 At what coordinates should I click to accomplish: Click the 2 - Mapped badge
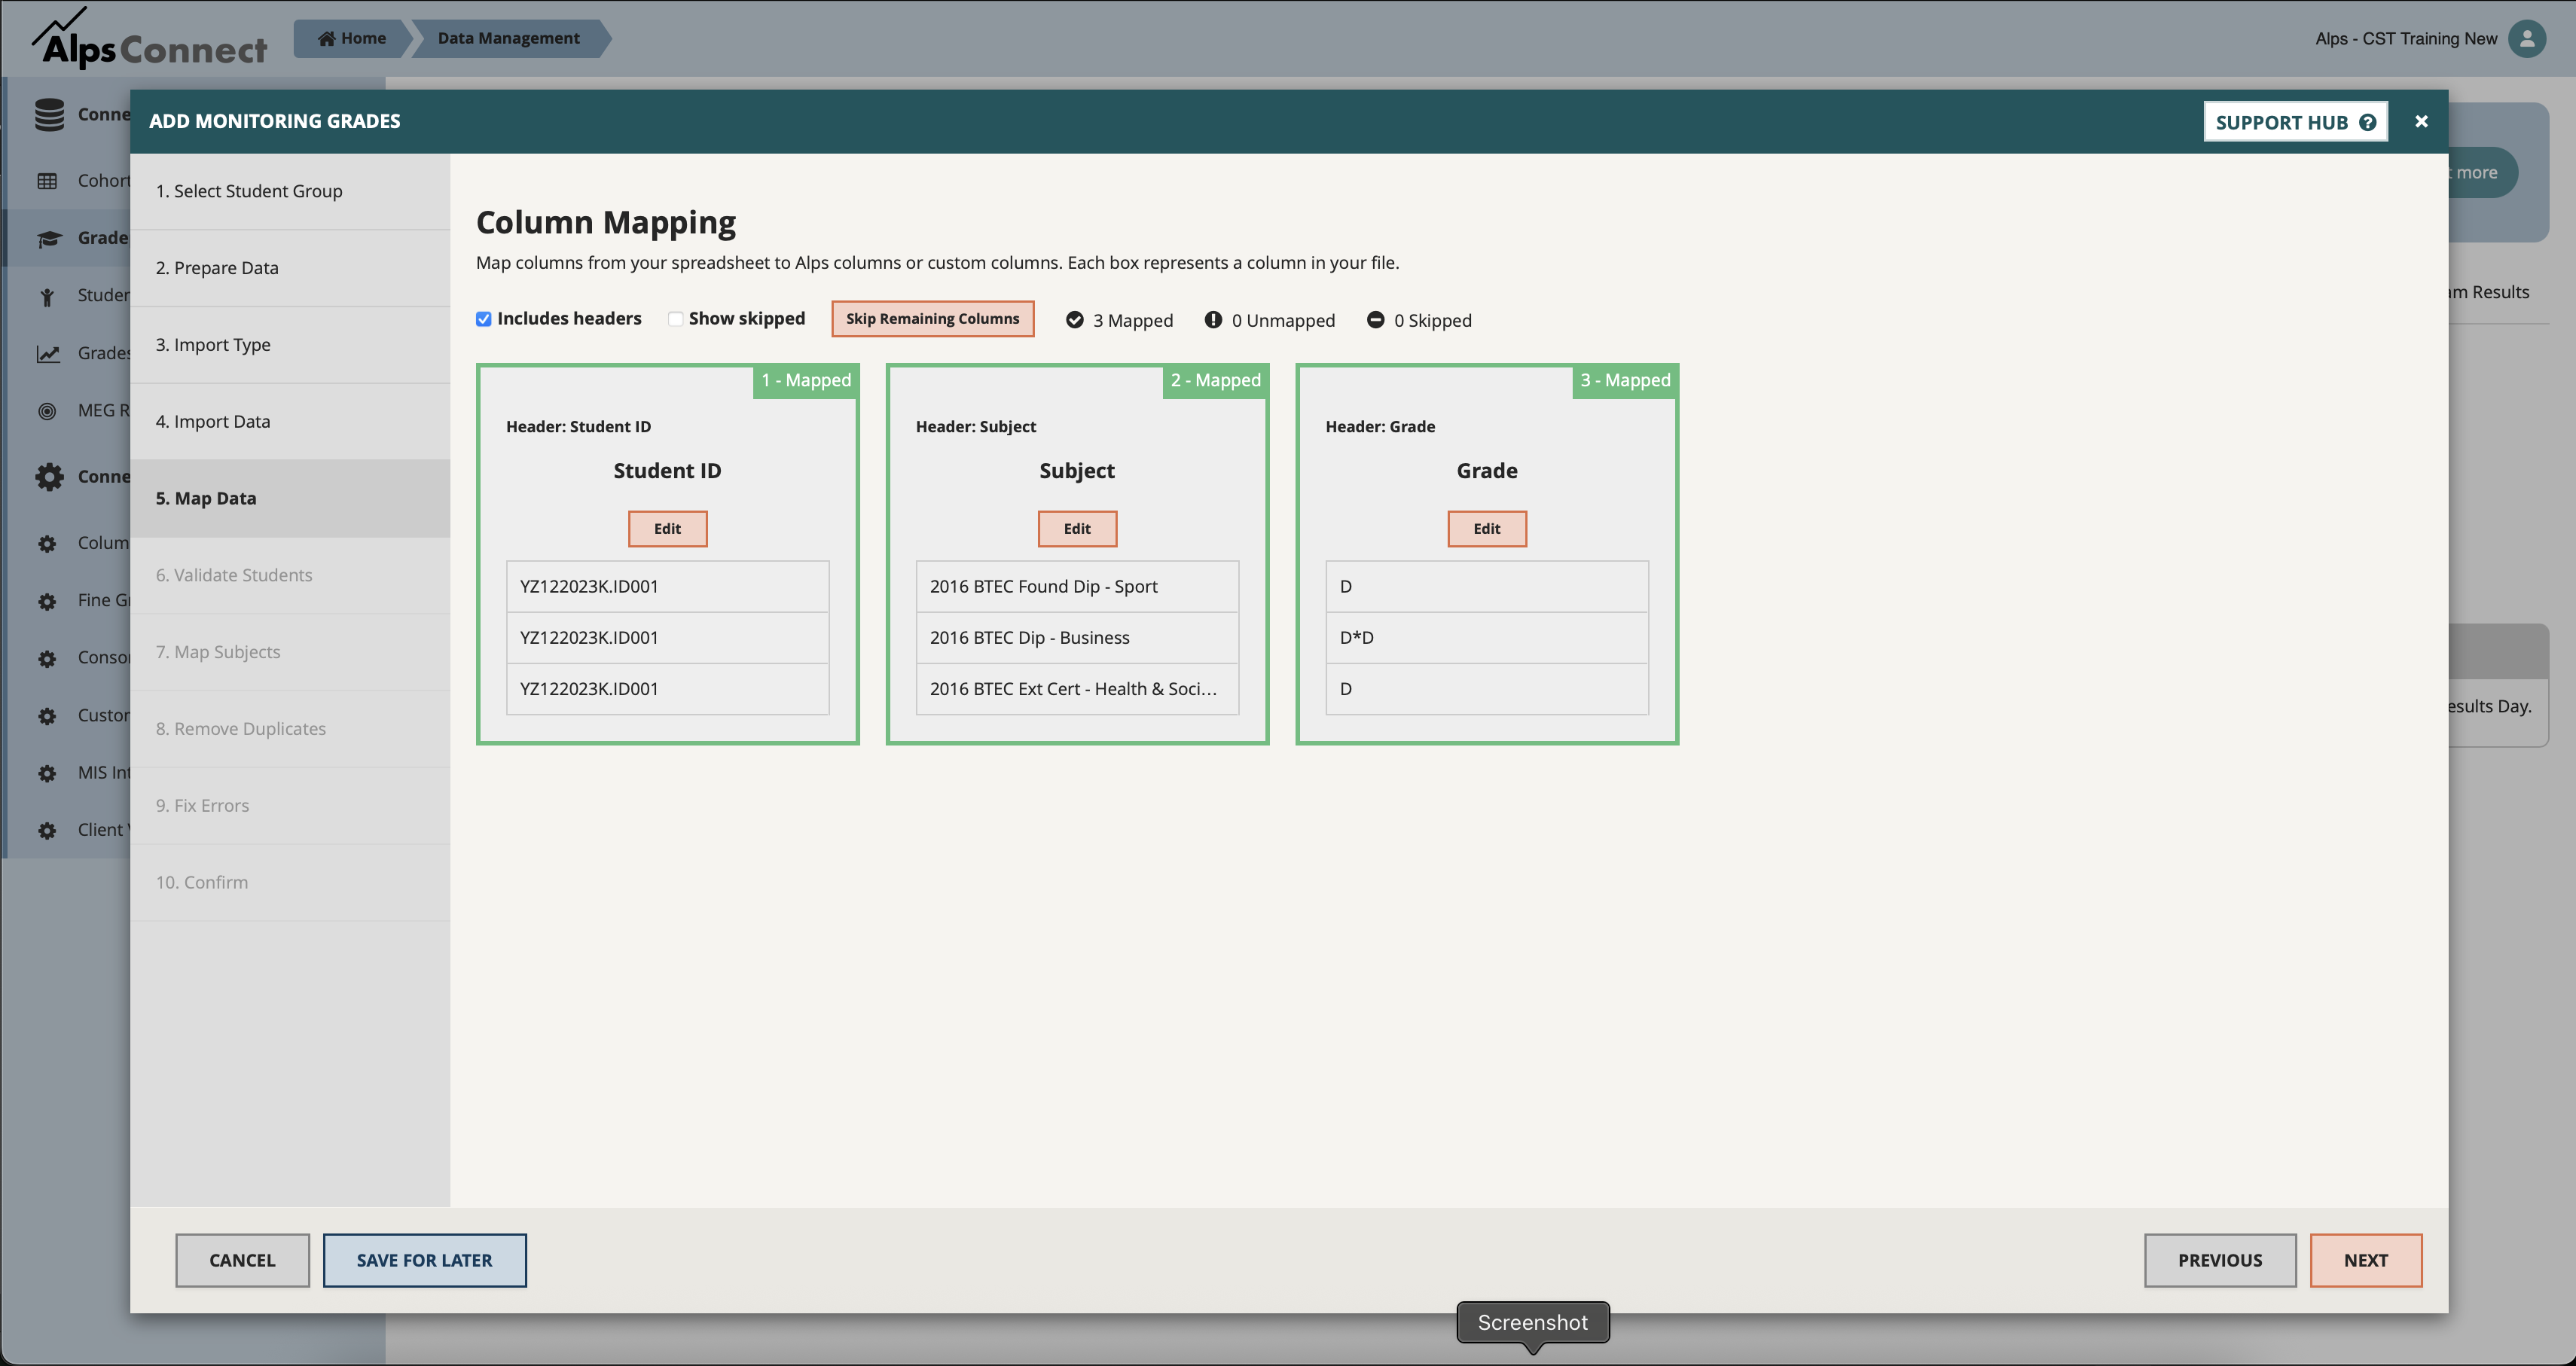coord(1216,381)
